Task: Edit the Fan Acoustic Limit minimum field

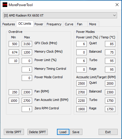Action: (14, 101)
